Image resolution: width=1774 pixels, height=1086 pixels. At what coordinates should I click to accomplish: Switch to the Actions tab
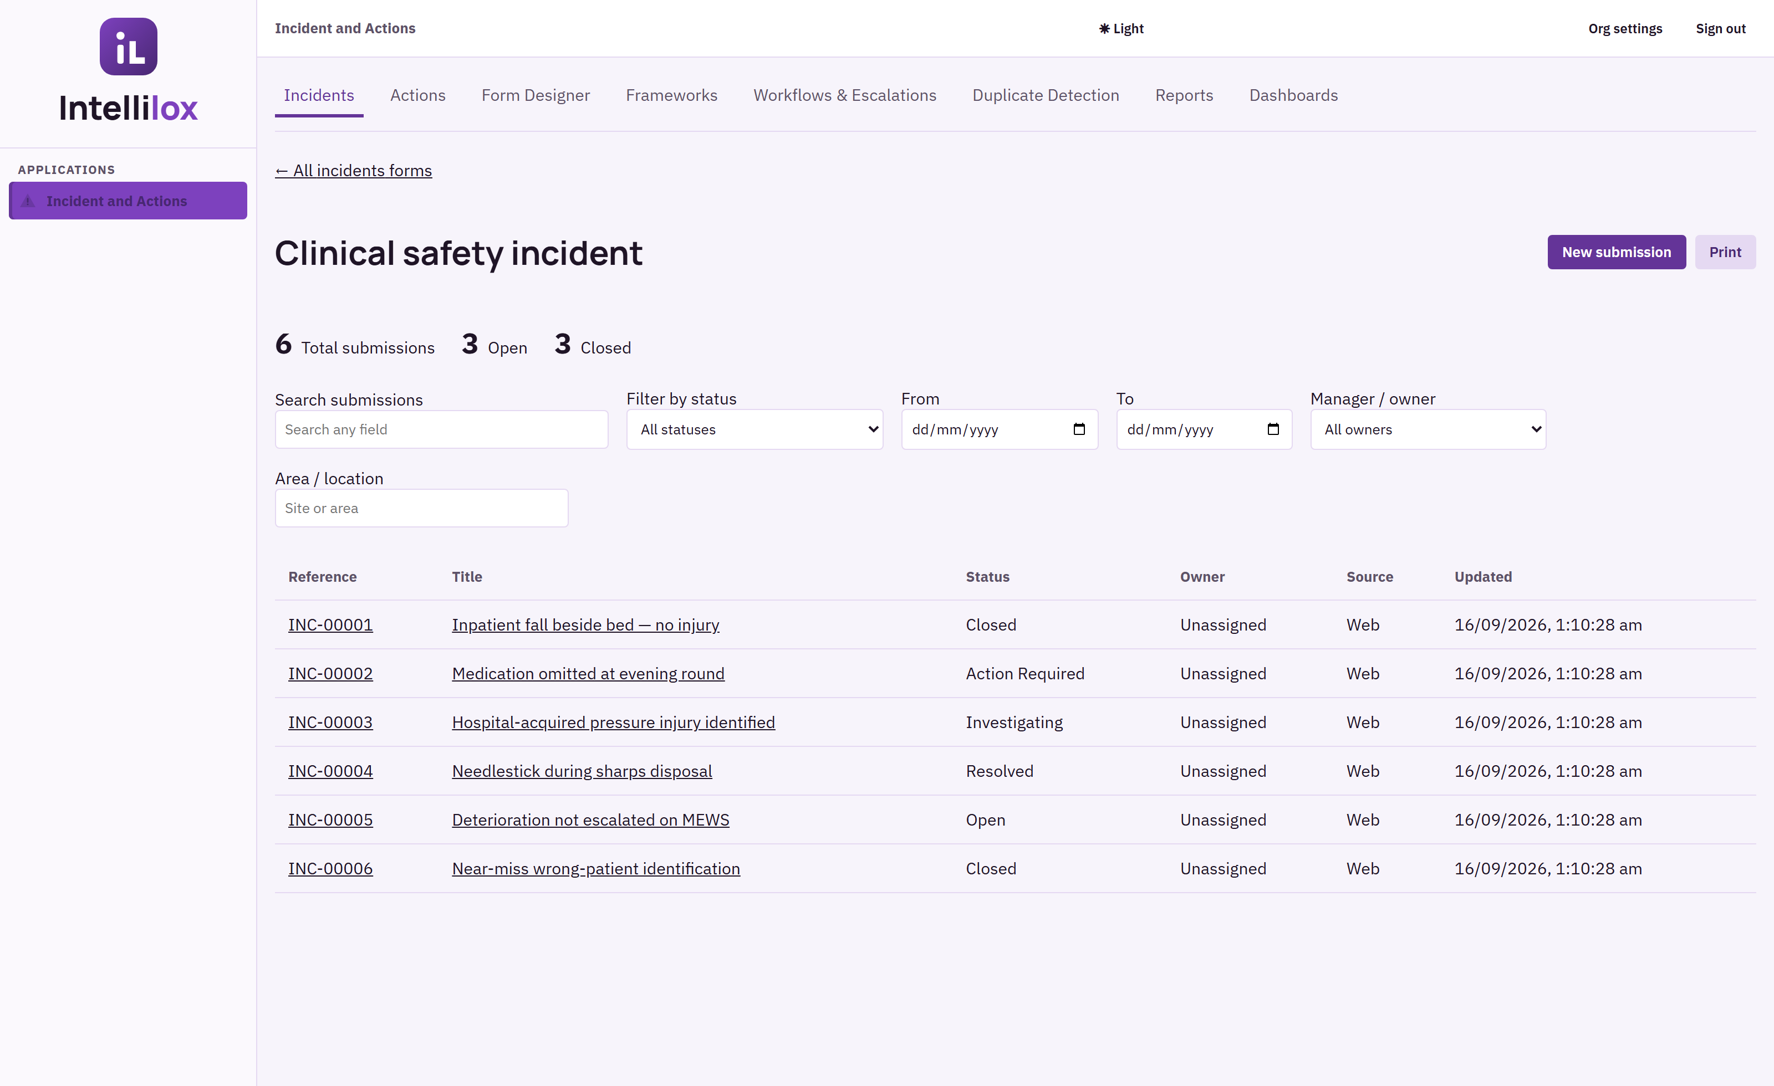click(417, 95)
